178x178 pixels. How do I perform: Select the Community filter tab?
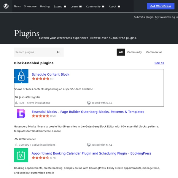click(134, 52)
